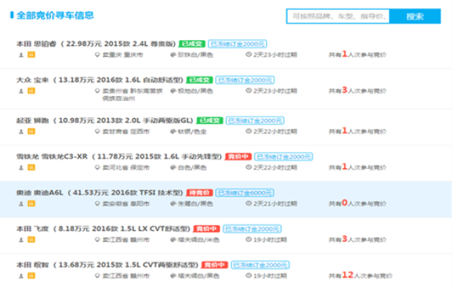Screen dimensions: 452x287
Task: Click the orange badge icon under 起亚 狮跑
Action: [31, 132]
